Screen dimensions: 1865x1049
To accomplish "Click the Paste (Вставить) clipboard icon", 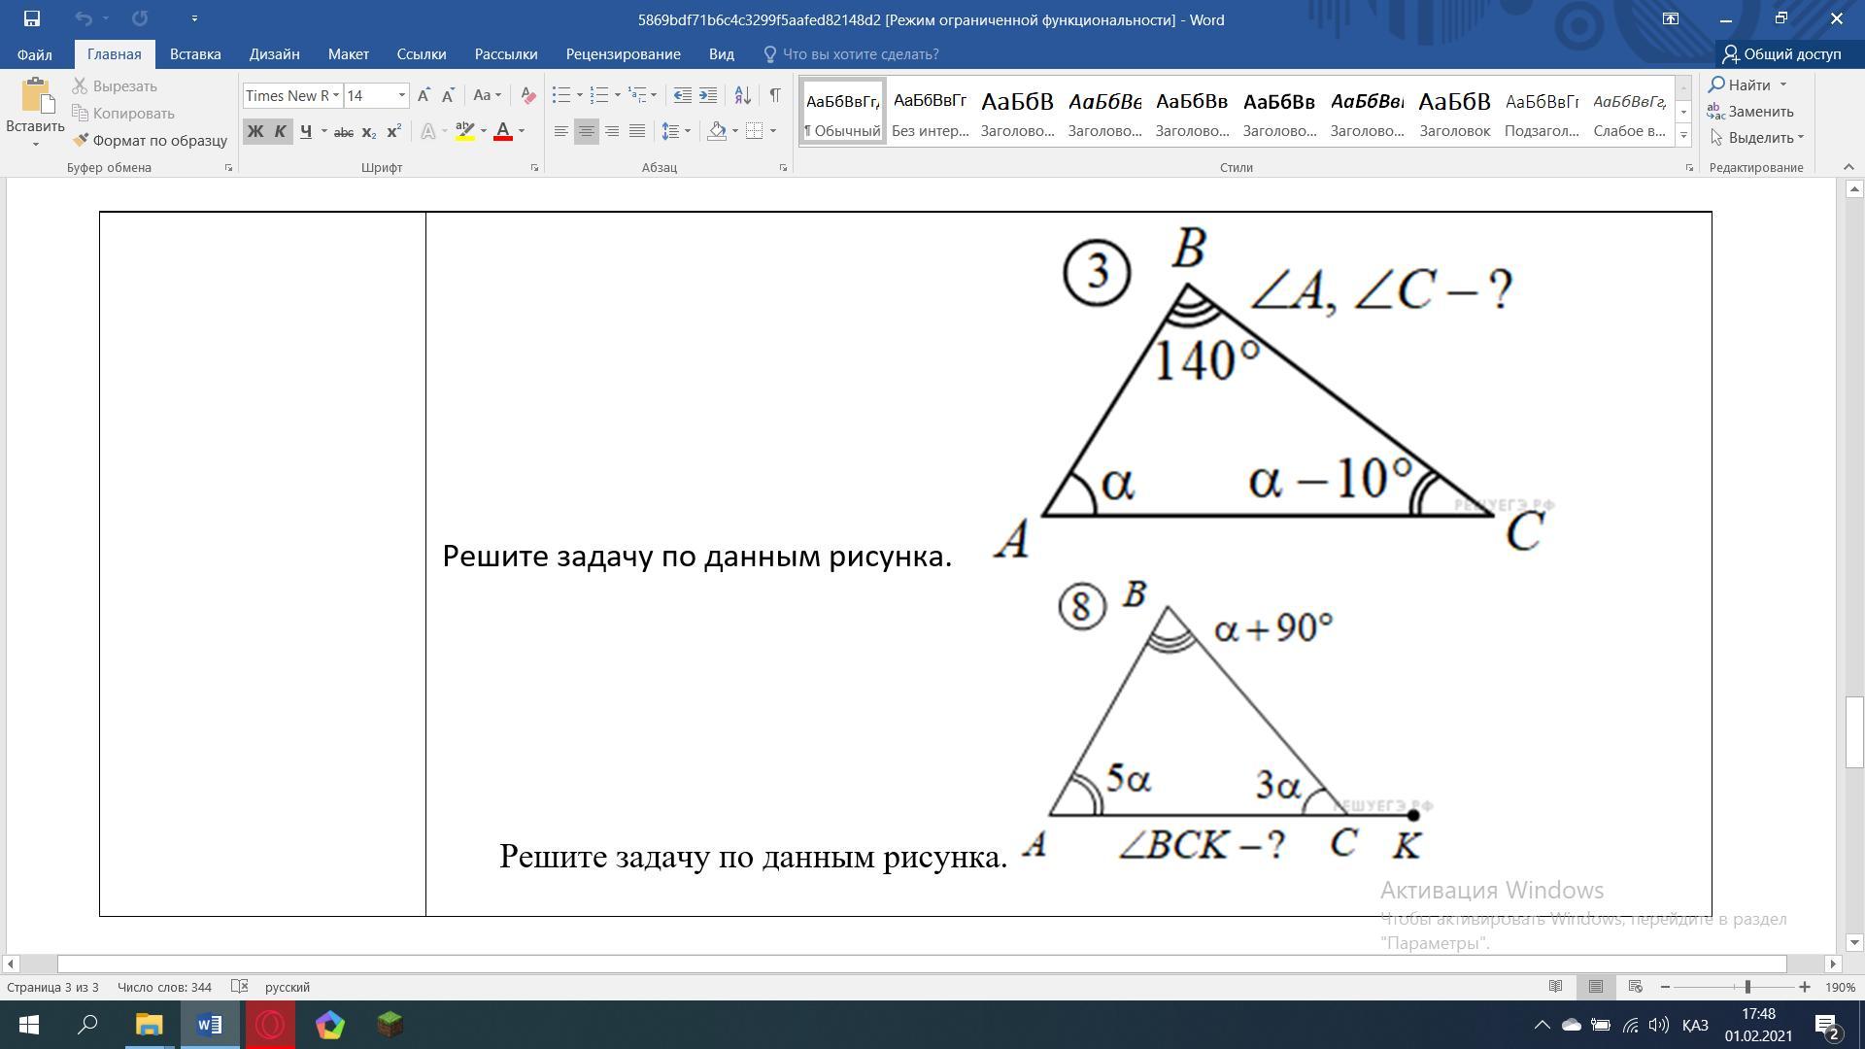I will [x=35, y=97].
